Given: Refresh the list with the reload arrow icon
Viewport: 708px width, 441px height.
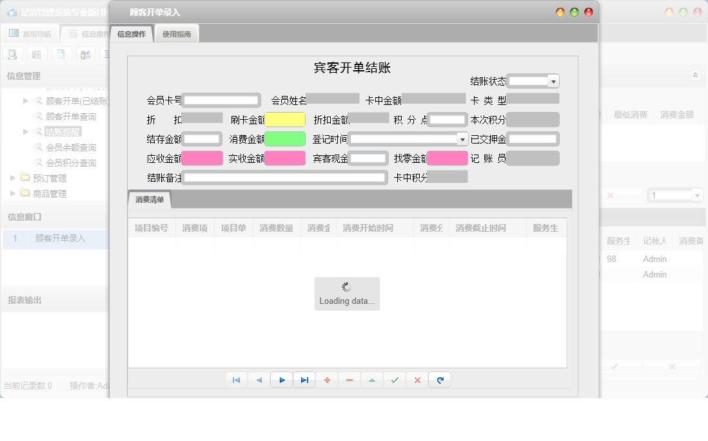Looking at the screenshot, I should coord(439,380).
